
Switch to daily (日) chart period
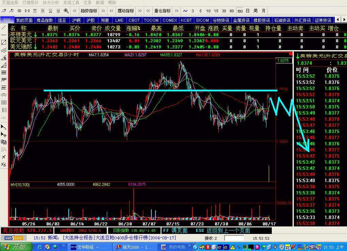pyautogui.click(x=248, y=11)
